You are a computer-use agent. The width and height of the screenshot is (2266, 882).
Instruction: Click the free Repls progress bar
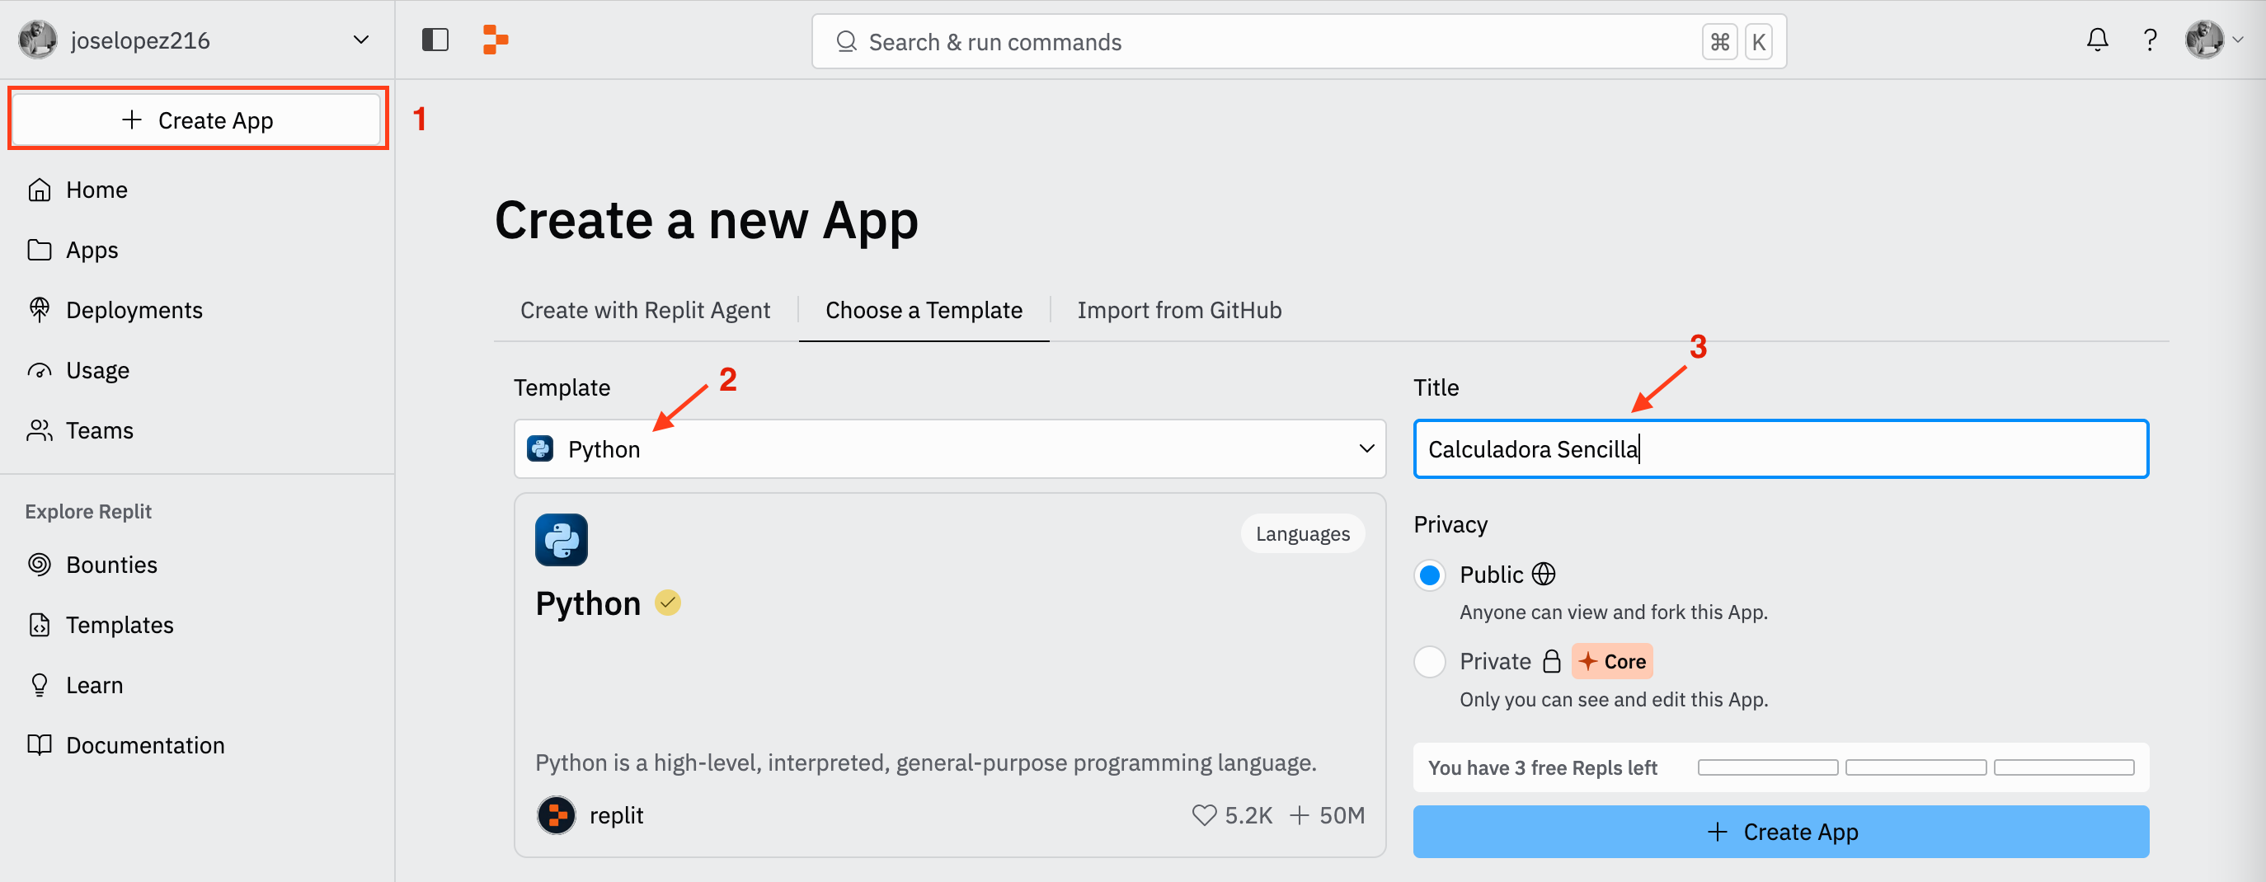[x=1915, y=767]
